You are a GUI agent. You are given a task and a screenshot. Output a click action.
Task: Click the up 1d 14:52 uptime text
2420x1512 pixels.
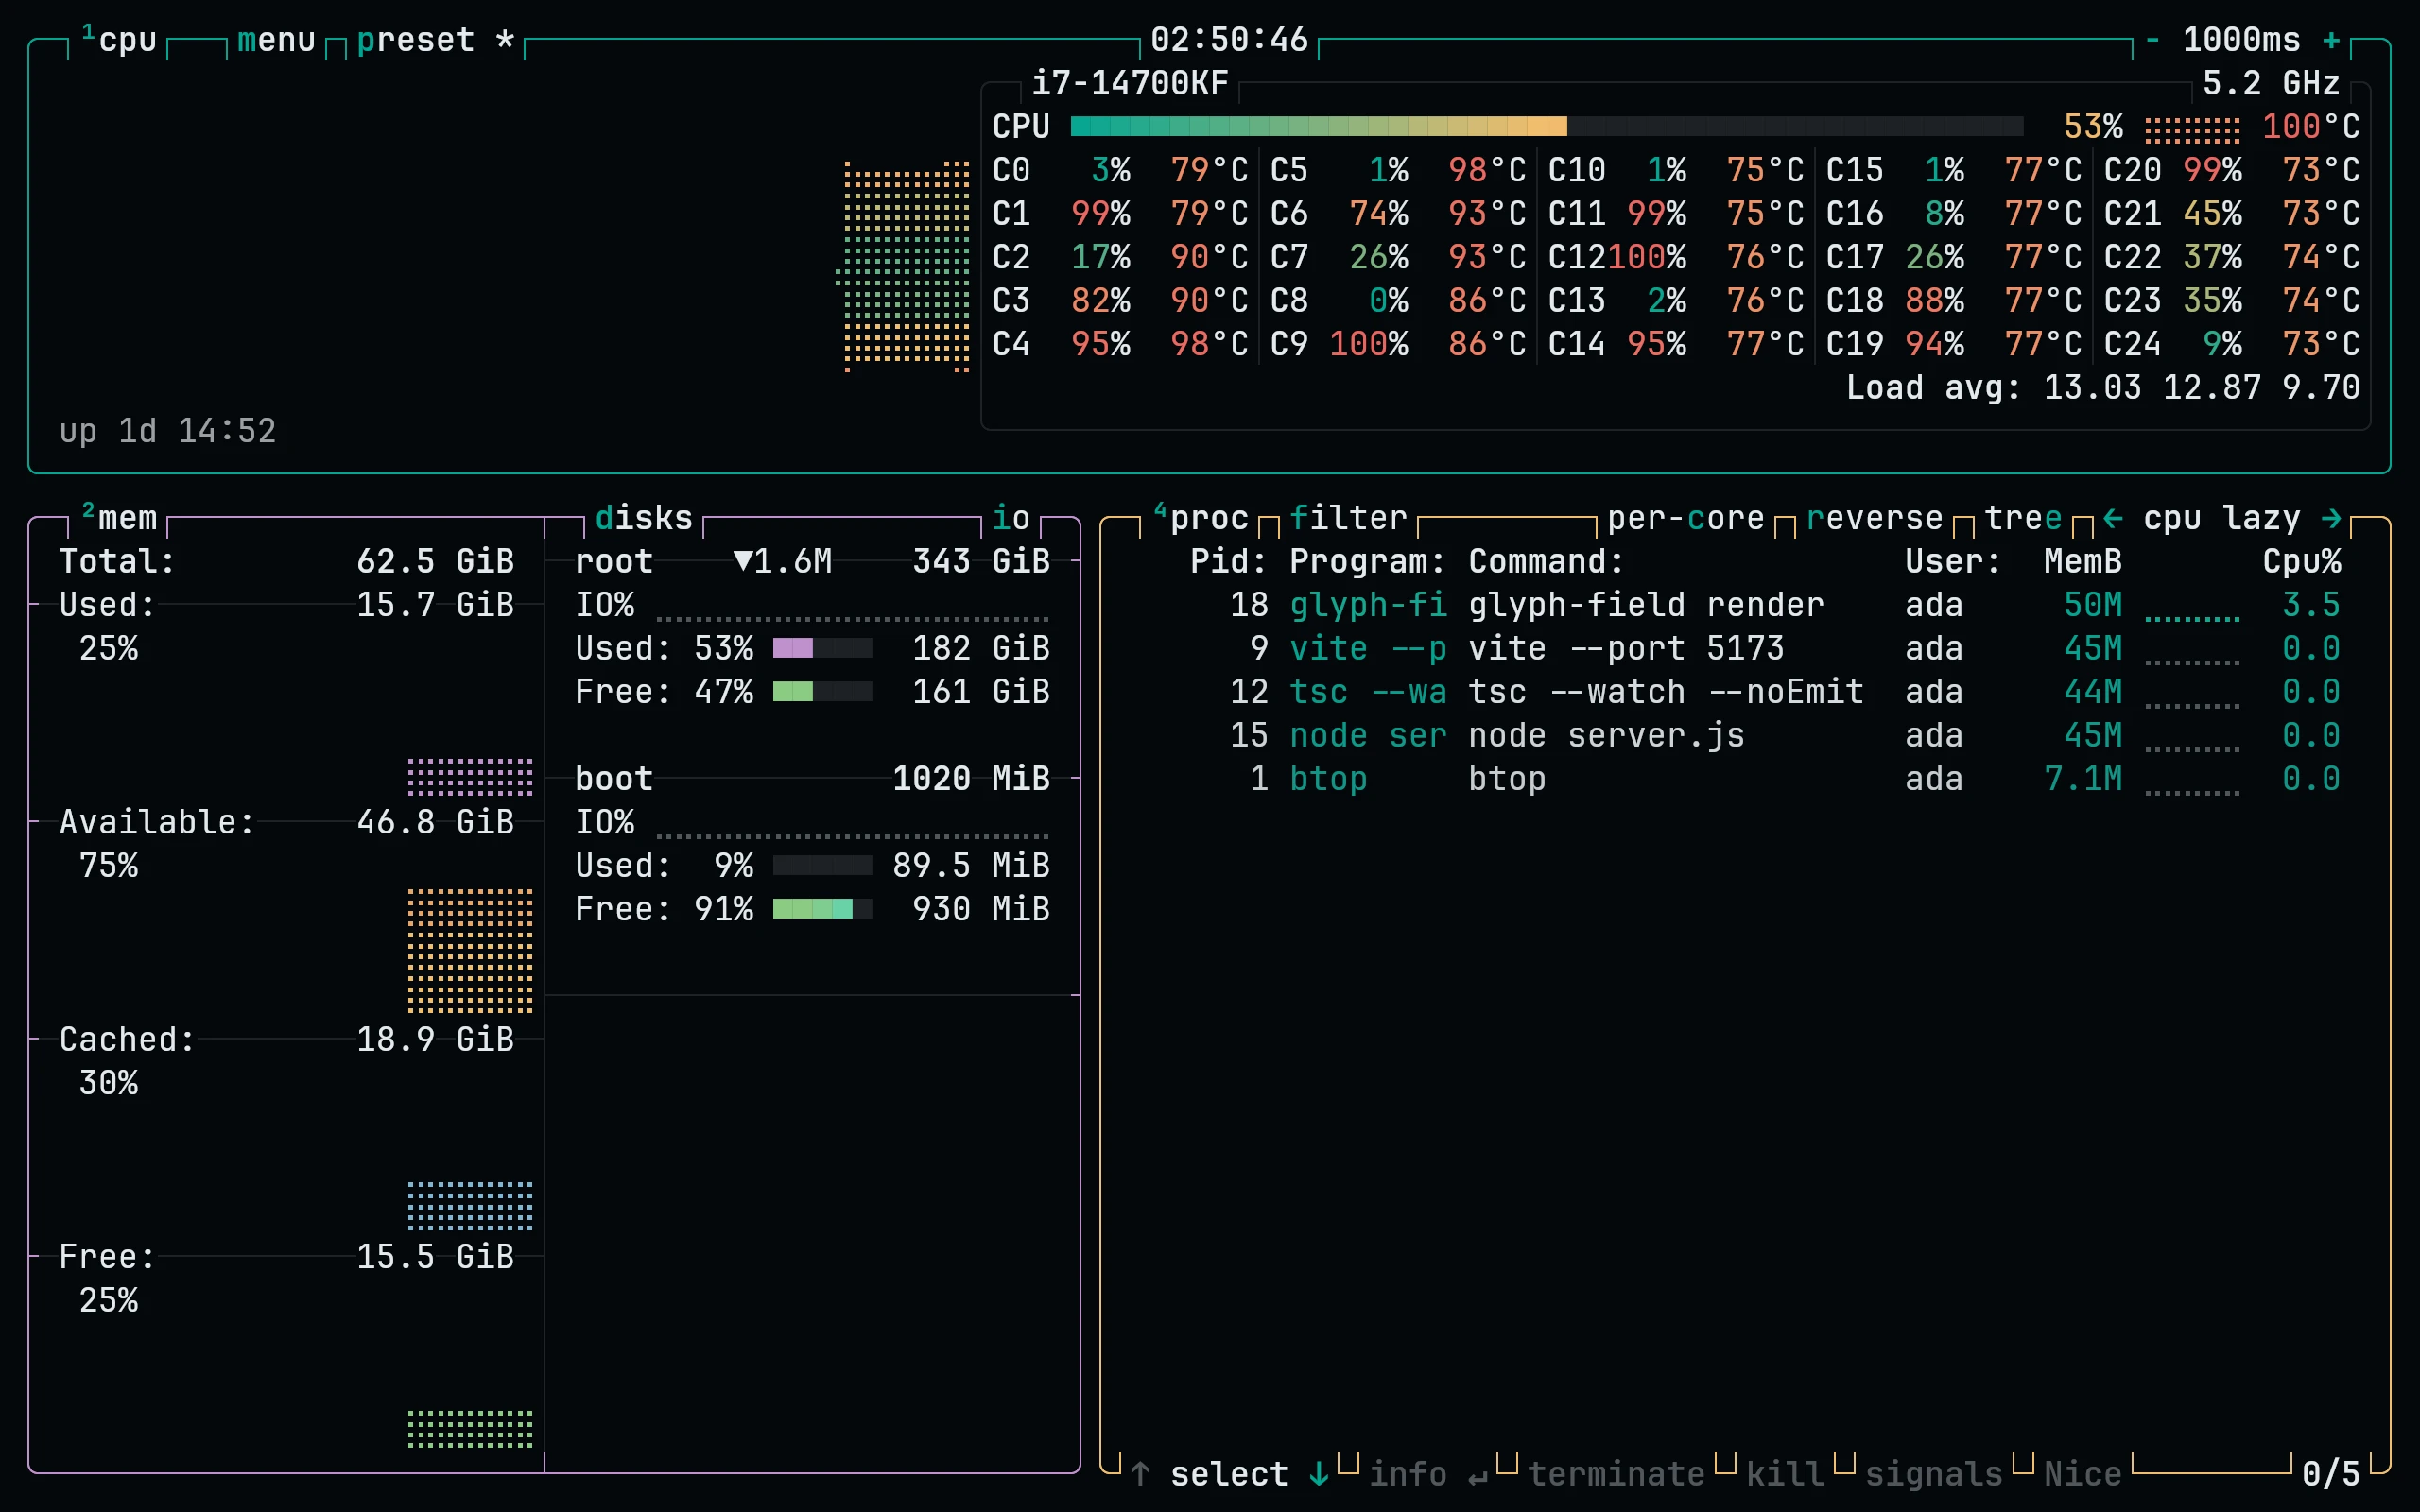168,431
